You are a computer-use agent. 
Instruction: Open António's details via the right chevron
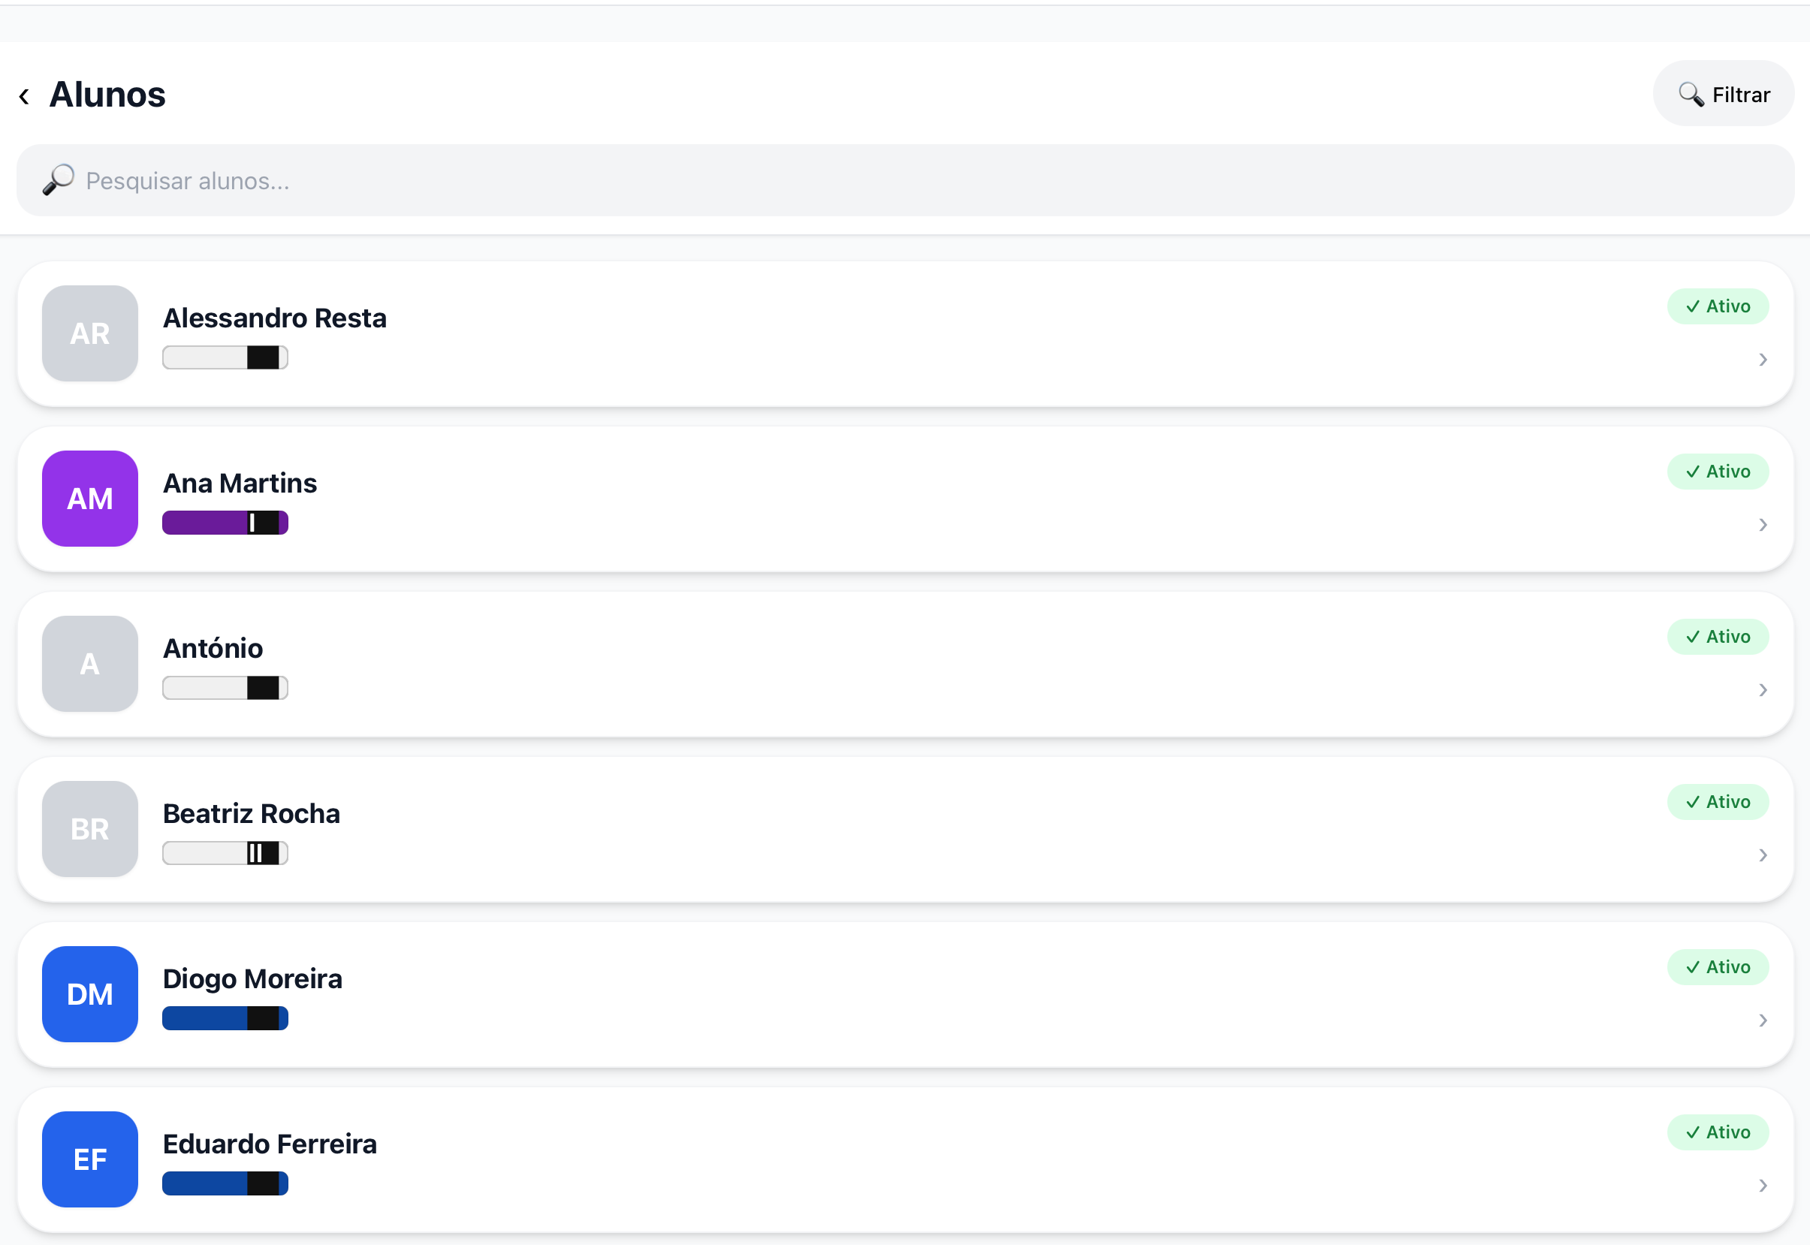click(1763, 690)
